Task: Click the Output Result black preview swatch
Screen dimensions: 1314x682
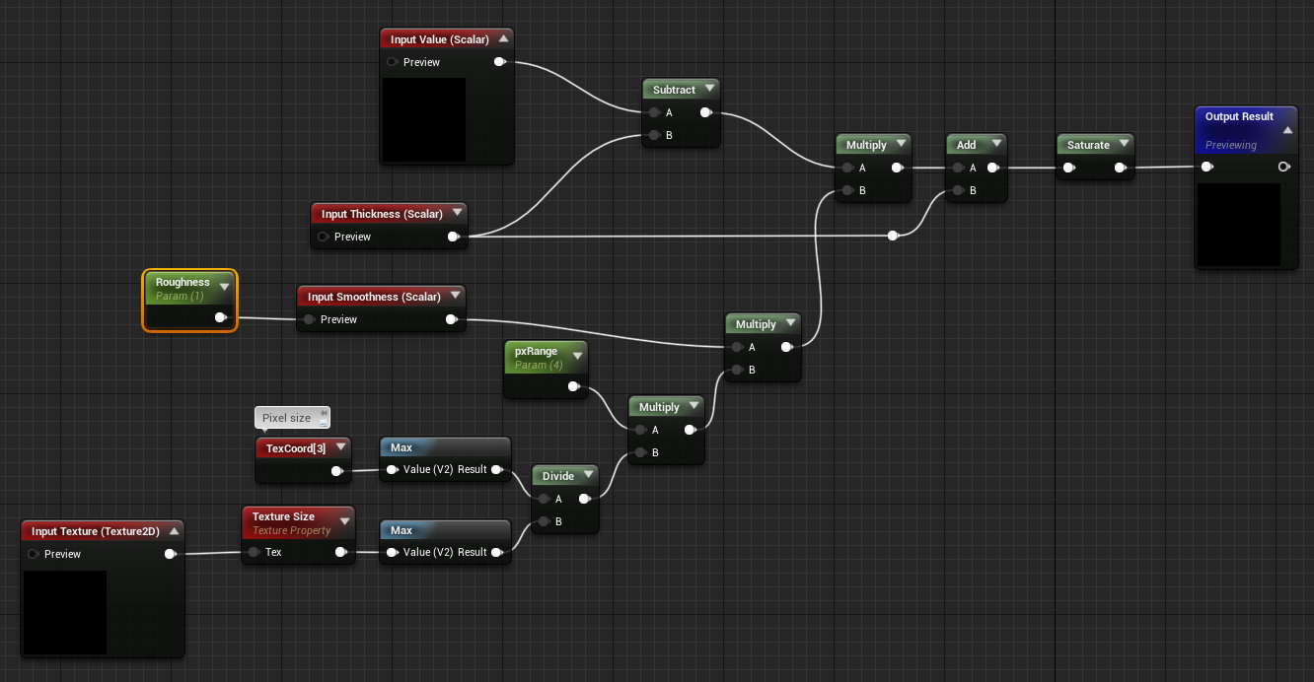Action: (1239, 225)
